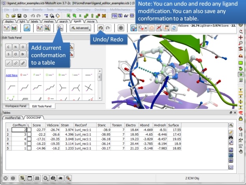Select the Nitrogen atom button N
This screenshot has width=246, height=185.
[16, 46]
